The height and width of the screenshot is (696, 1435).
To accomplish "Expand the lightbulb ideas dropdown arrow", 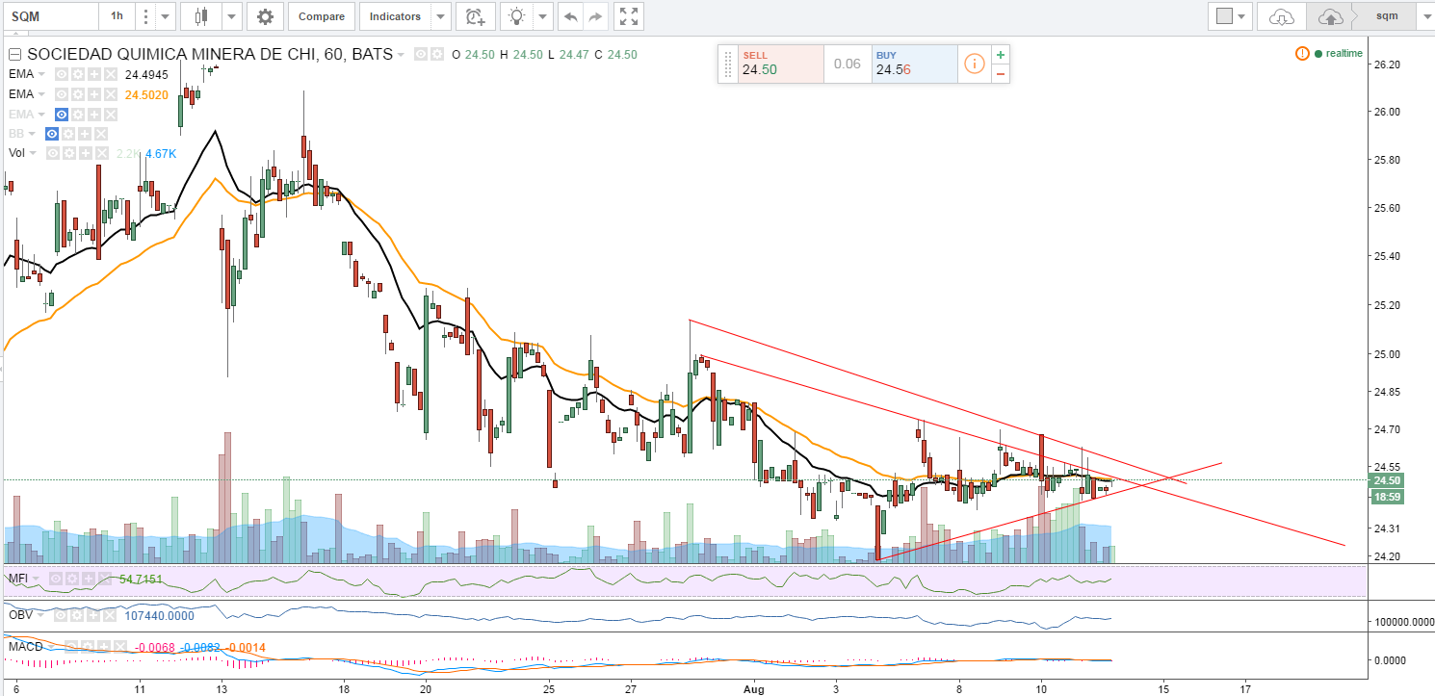I will [x=542, y=16].
